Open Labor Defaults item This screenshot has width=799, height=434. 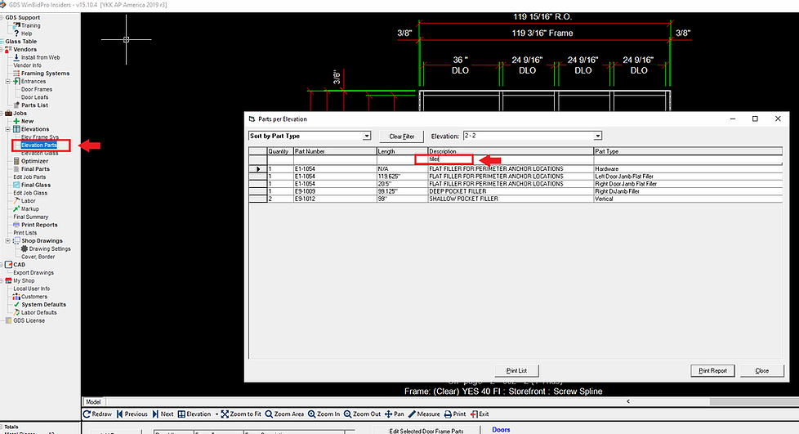click(x=38, y=312)
